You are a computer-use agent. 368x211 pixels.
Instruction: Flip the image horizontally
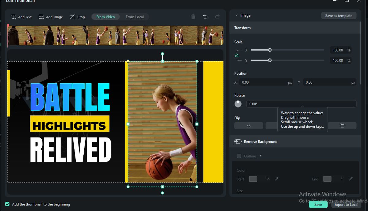pos(248,126)
